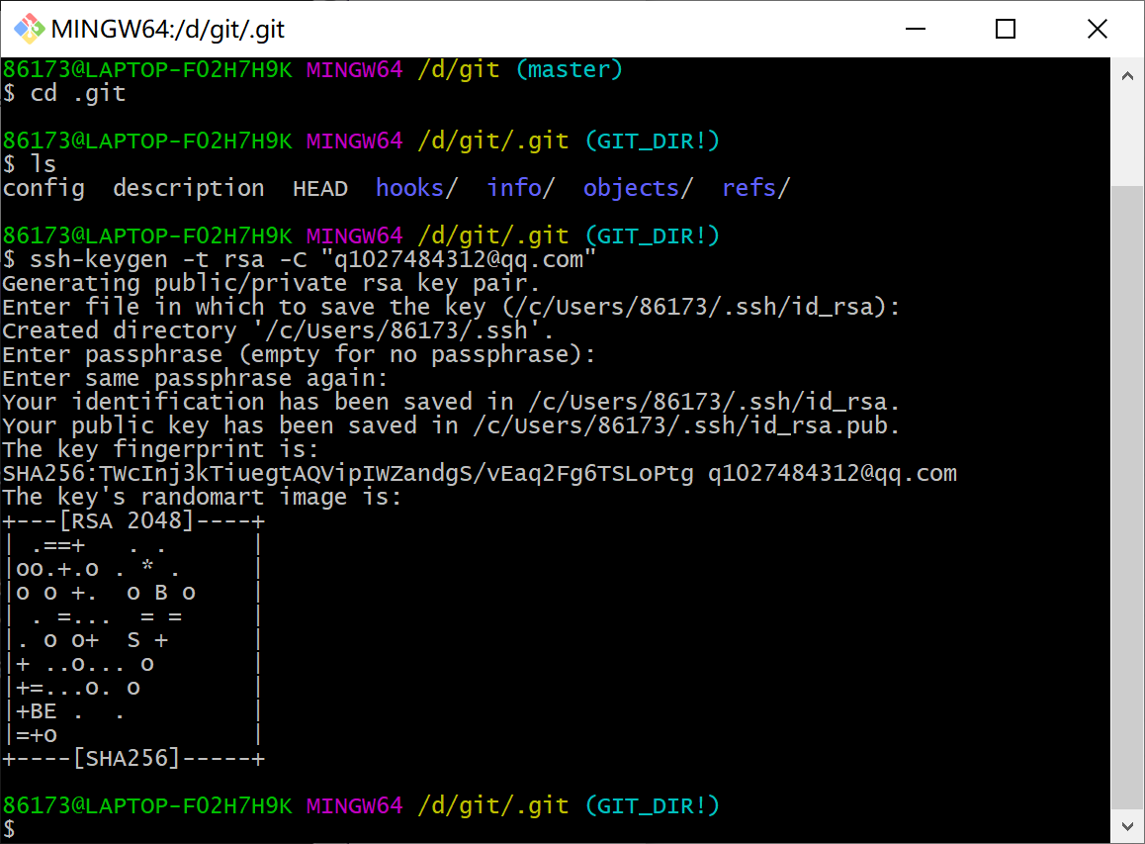Screen dimensions: 1145x844
Task: Click 'Enter same passphrase again:' line
Action: (x=195, y=378)
